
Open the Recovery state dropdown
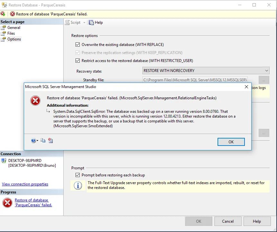[x=206, y=70]
